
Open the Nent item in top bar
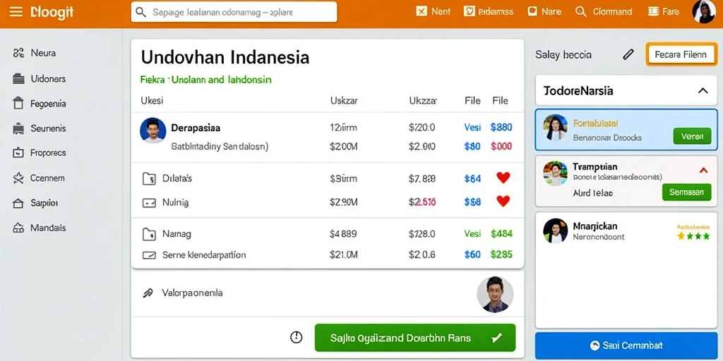(x=433, y=11)
